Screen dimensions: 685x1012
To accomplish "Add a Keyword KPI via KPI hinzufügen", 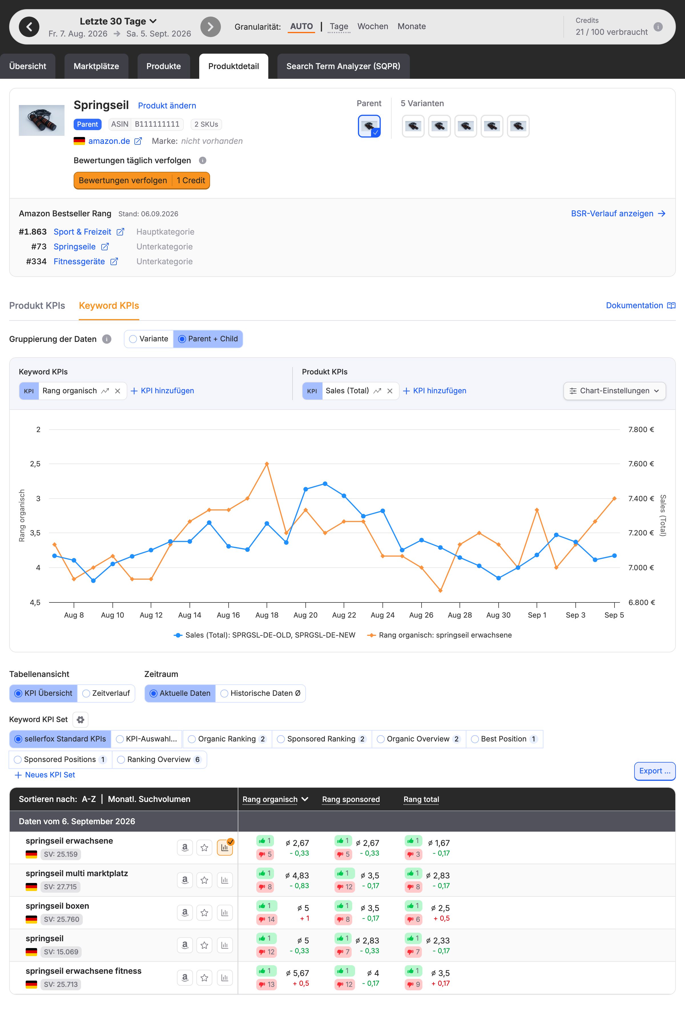I will [162, 391].
